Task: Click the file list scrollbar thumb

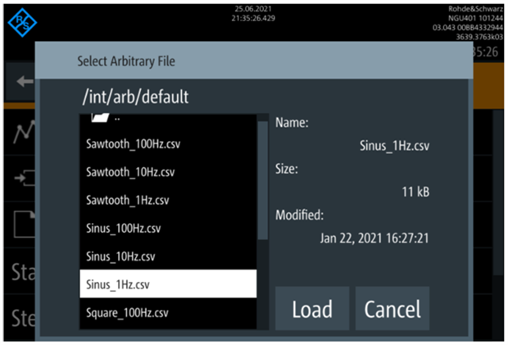Action: (263, 180)
